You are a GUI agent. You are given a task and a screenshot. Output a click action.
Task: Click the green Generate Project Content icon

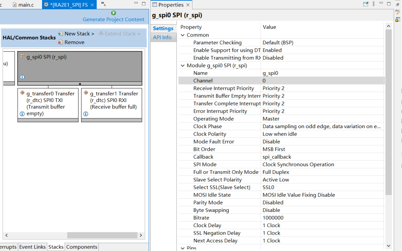[114, 13]
